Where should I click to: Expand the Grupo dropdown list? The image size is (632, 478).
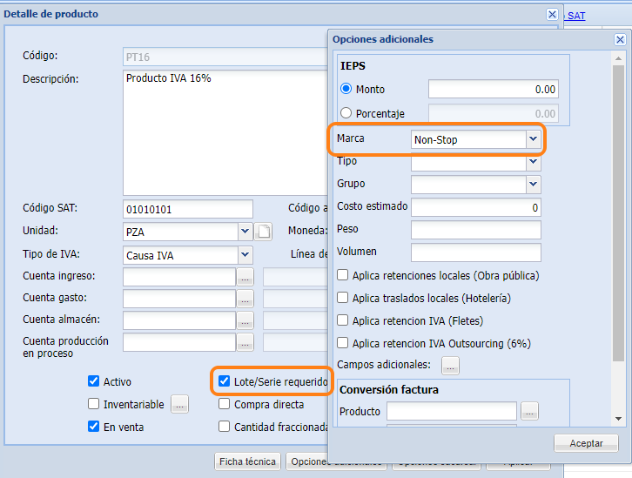pyautogui.click(x=533, y=185)
